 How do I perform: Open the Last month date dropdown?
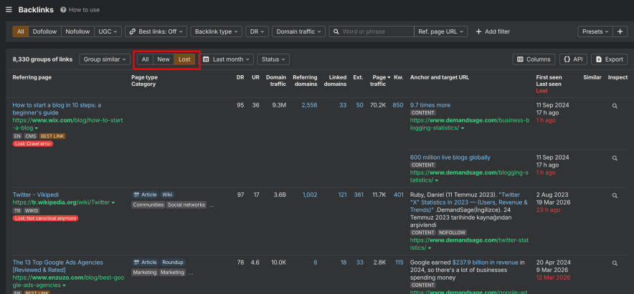[x=227, y=59]
